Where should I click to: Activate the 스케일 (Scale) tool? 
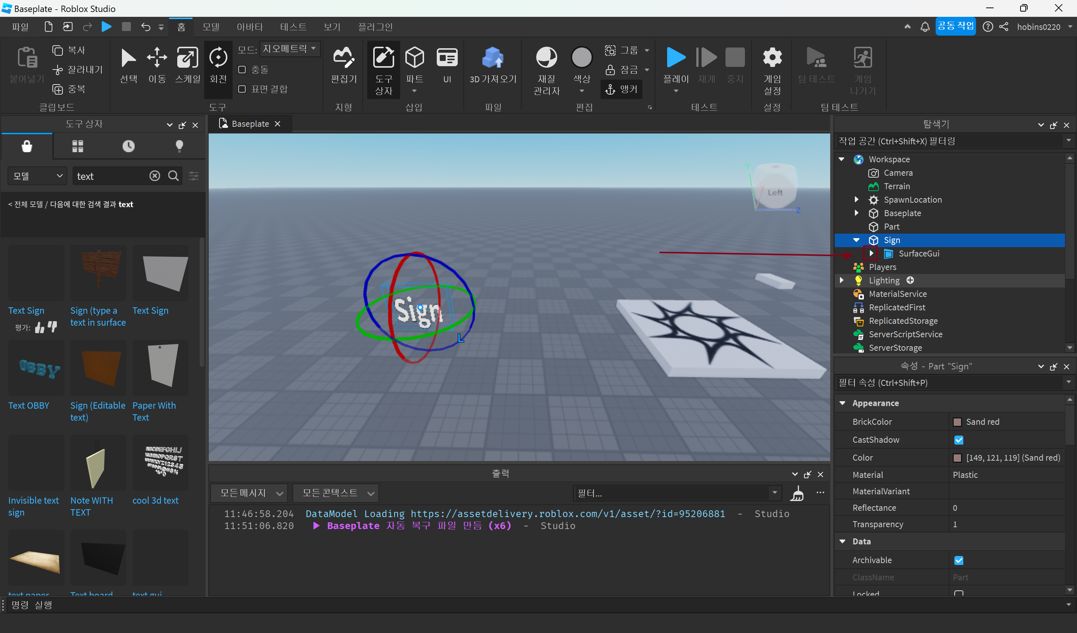point(188,65)
